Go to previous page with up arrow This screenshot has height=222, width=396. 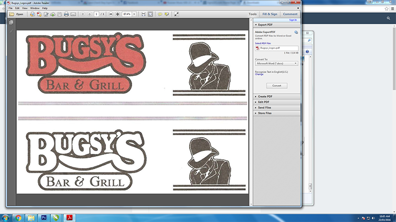(x=83, y=14)
